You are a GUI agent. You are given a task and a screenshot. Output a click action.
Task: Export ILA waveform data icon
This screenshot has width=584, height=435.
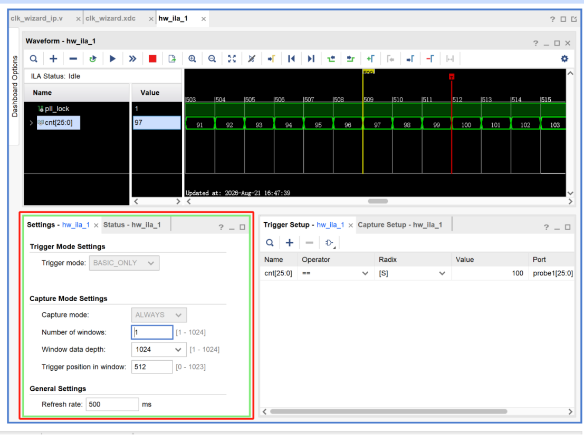pos(172,59)
